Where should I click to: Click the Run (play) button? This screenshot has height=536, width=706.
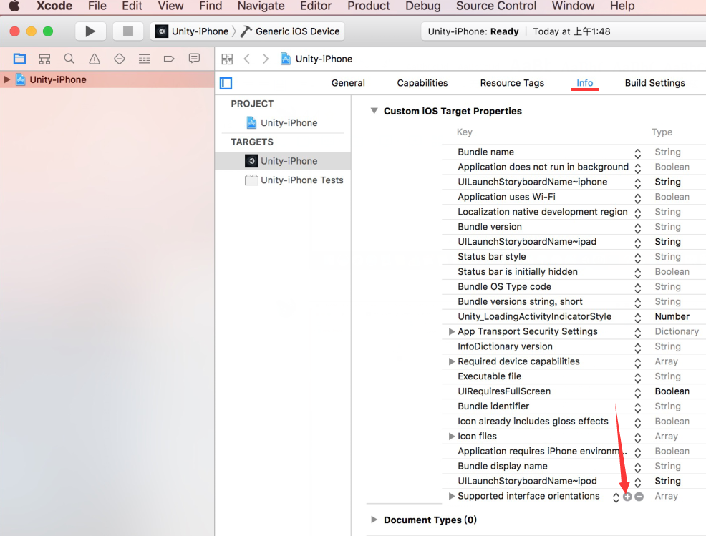pyautogui.click(x=90, y=31)
